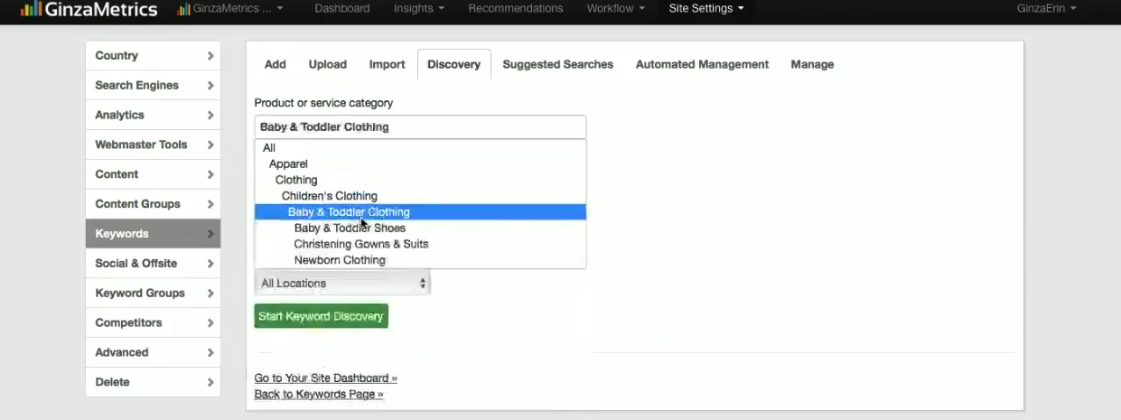
Task: Select All in category list
Action: click(x=420, y=148)
